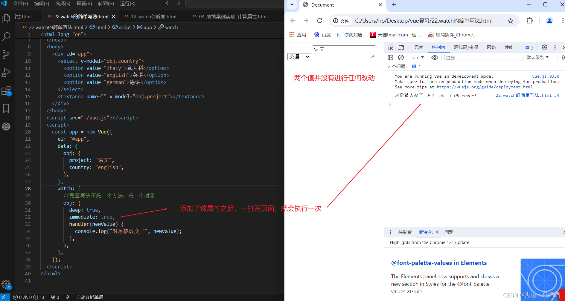This screenshot has height=301, width=565.
Task: Click the 百度一下，你就知道 bookmark
Action: click(x=338, y=35)
